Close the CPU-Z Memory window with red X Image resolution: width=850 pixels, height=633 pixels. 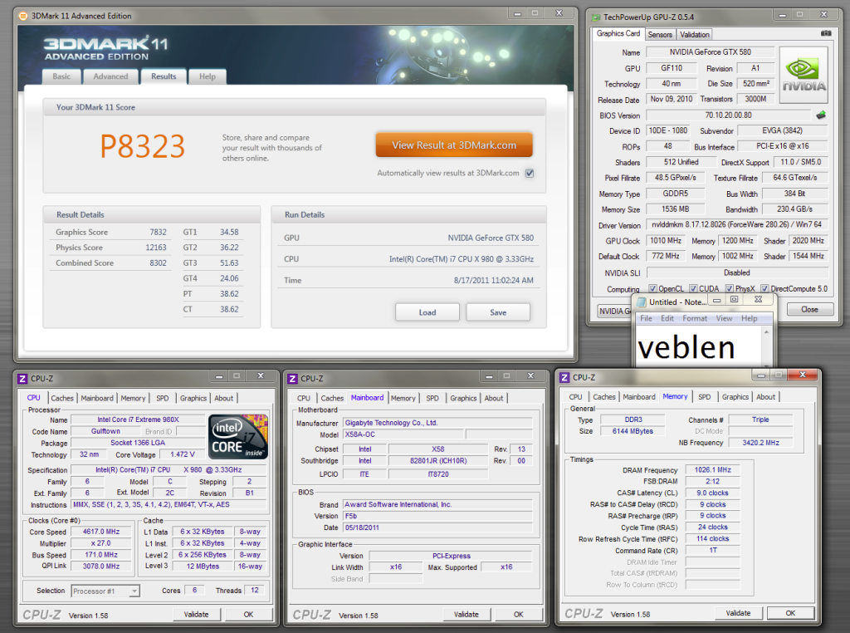tap(803, 375)
